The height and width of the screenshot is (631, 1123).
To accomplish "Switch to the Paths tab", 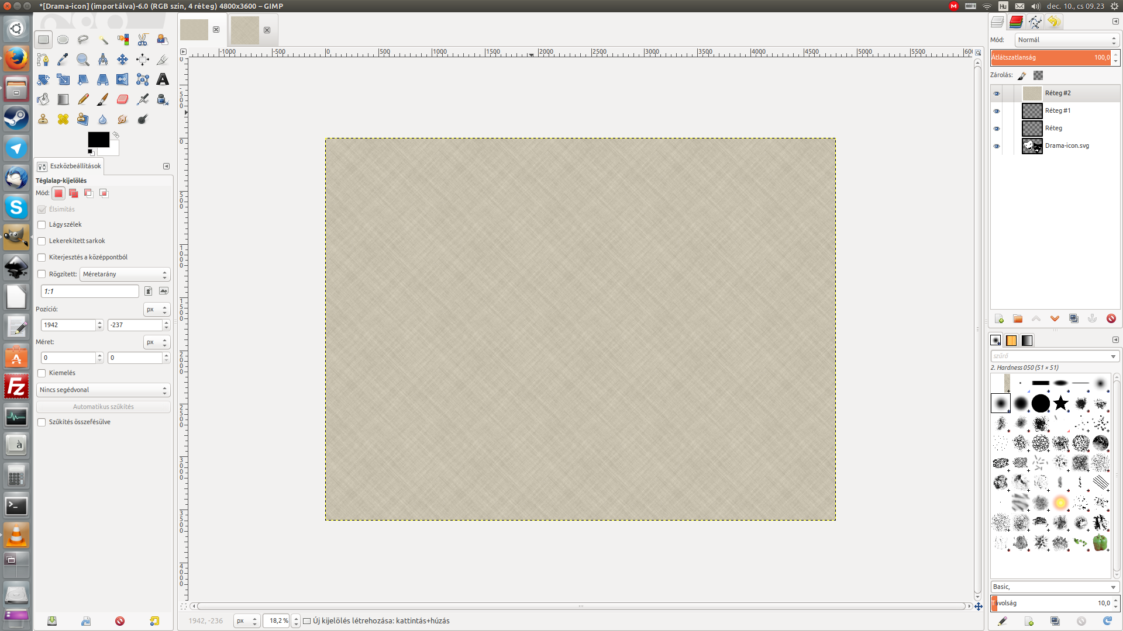I will point(1035,22).
